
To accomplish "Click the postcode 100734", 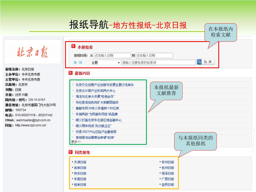I will click(20, 110).
